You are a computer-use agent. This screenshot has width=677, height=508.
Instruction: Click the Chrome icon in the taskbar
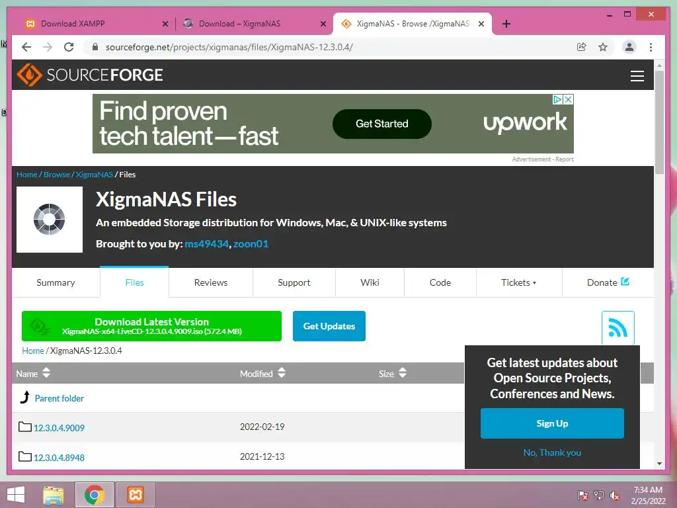(94, 495)
